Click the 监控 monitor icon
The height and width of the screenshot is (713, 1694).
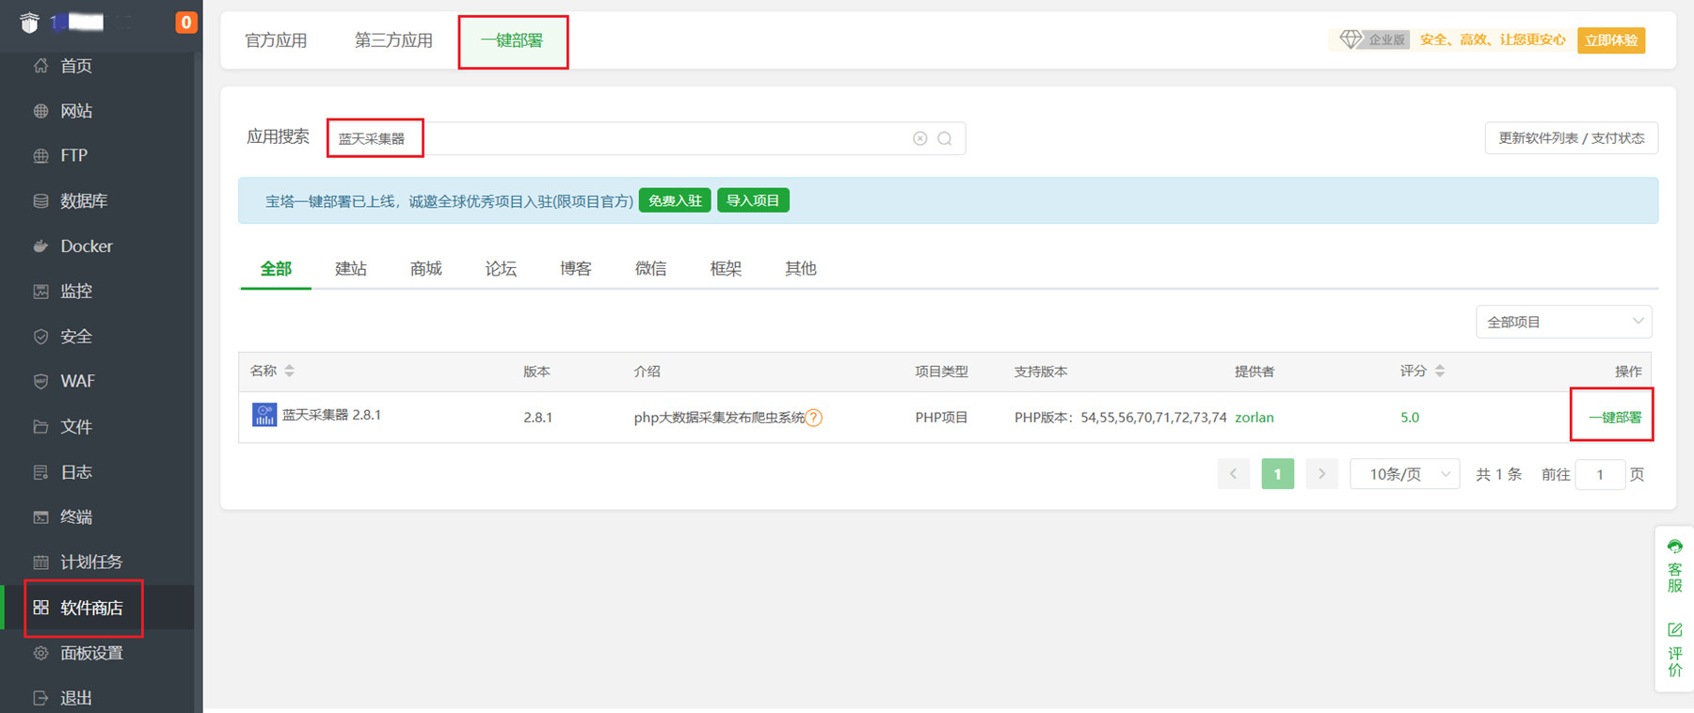[40, 292]
